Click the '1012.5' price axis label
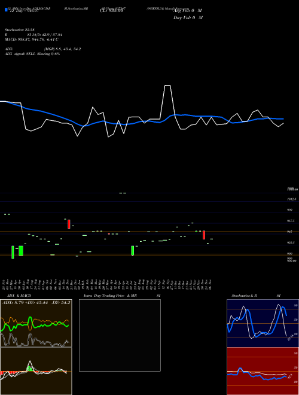Image resolution: width=299 pixels, height=395 pixels. [x=292, y=199]
